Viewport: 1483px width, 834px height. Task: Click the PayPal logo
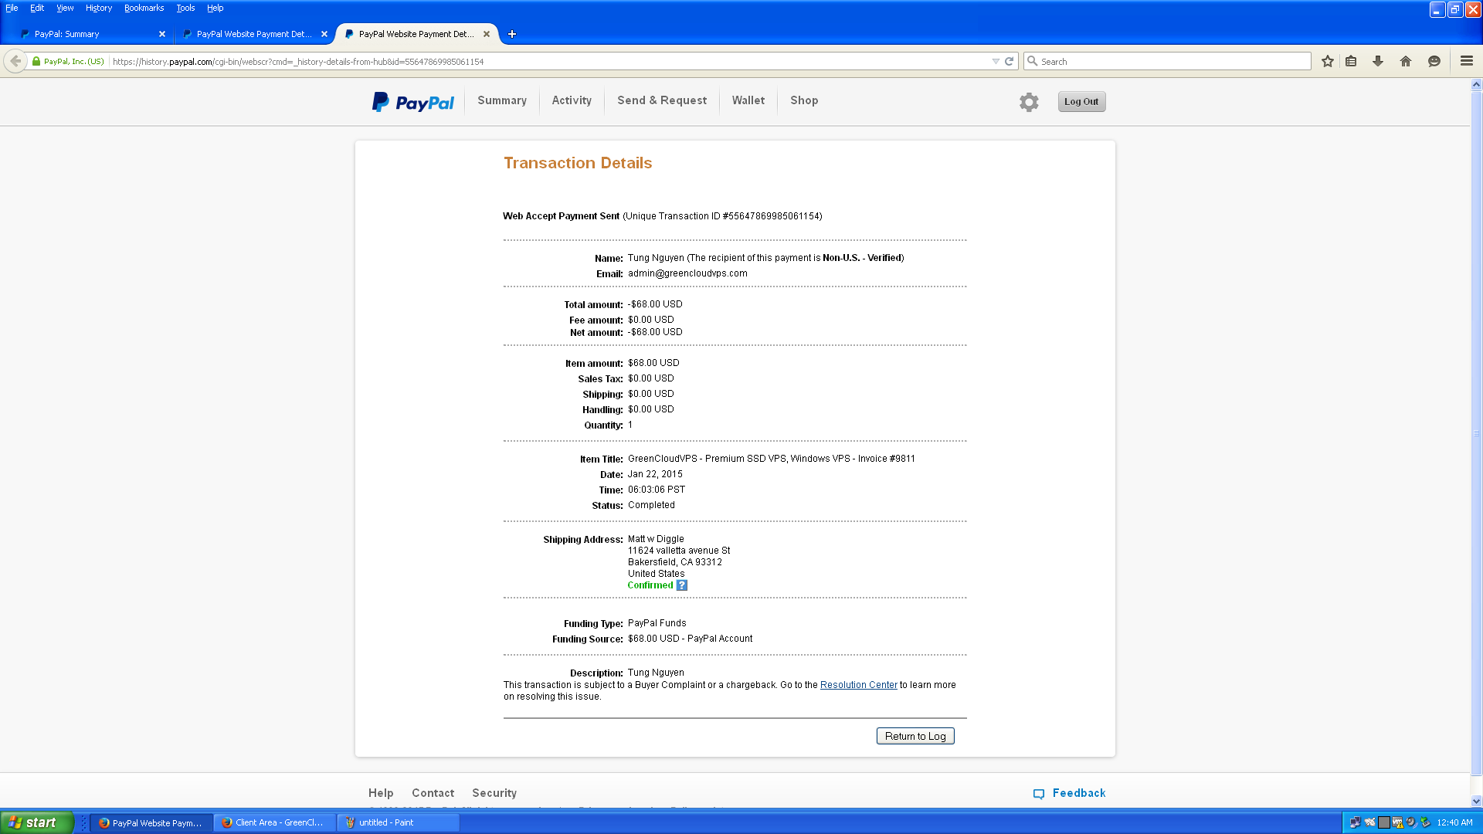413,102
